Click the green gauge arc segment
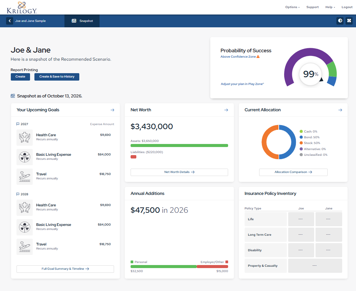The image size is (356, 291). point(332,69)
